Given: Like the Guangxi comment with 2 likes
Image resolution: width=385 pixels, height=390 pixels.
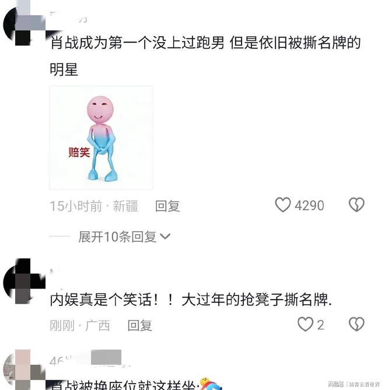Looking at the screenshot, I should pyautogui.click(x=305, y=325).
